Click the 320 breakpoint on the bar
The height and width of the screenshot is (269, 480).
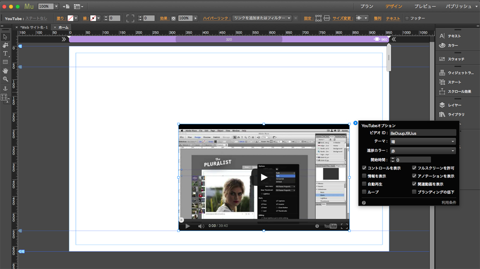tap(228, 39)
